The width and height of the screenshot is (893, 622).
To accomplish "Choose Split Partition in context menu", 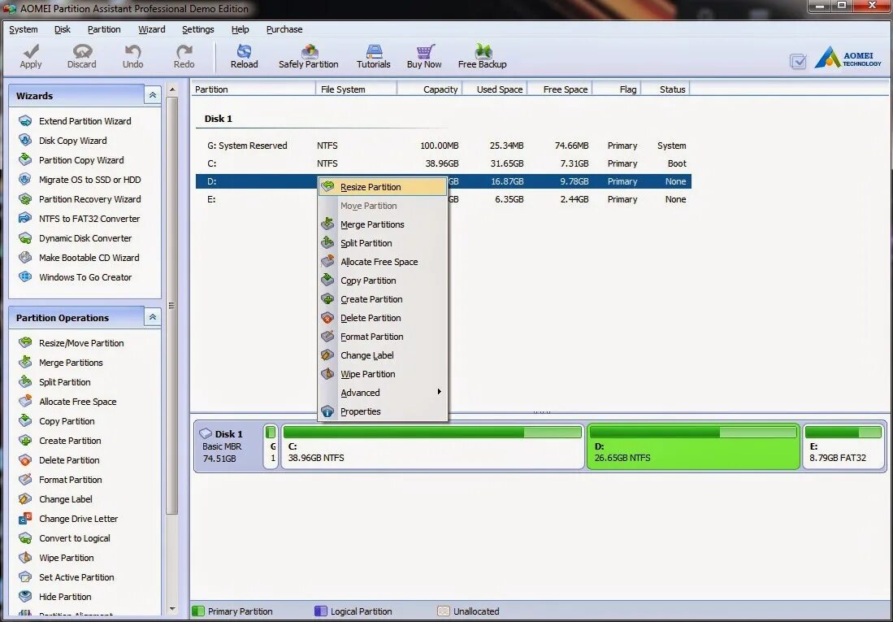I will click(x=382, y=243).
